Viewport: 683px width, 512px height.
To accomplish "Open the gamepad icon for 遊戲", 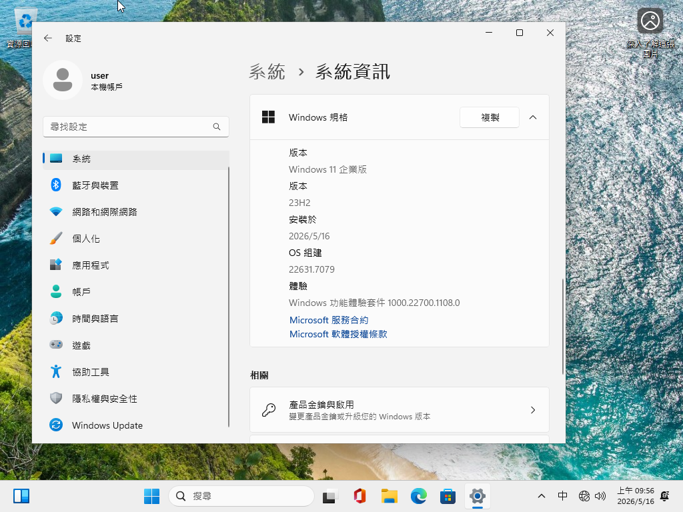I will point(56,345).
